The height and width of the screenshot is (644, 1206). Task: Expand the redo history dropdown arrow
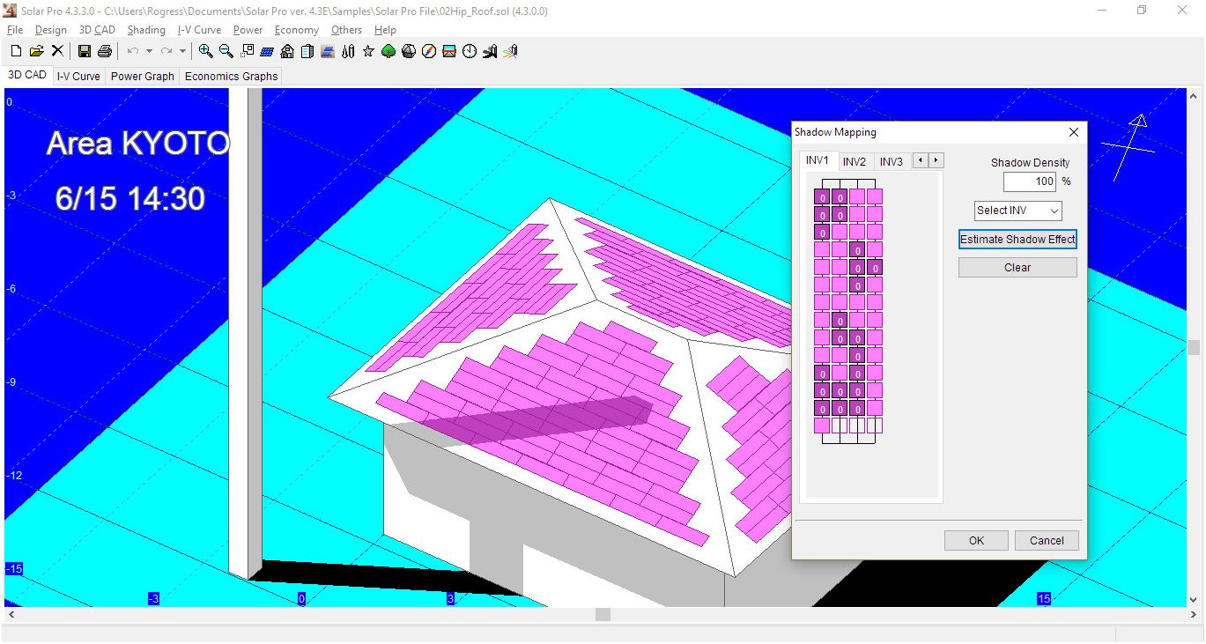[x=182, y=51]
